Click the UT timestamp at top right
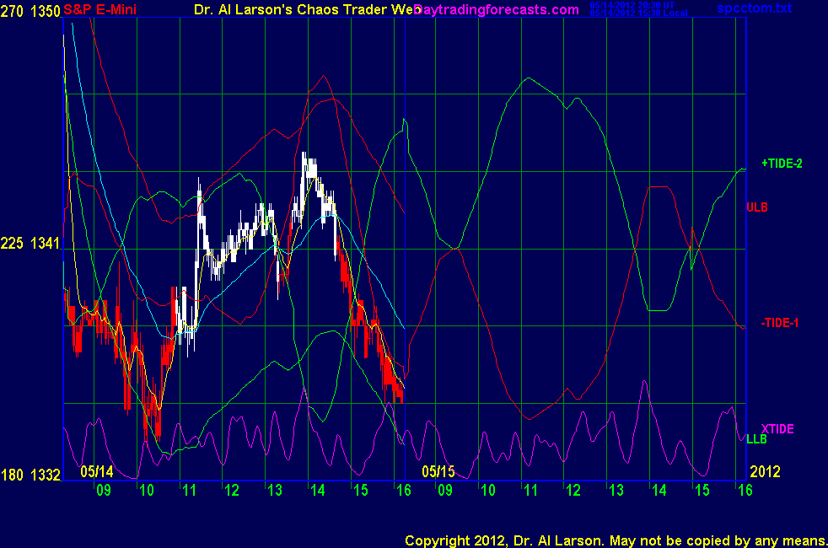 [x=644, y=4]
